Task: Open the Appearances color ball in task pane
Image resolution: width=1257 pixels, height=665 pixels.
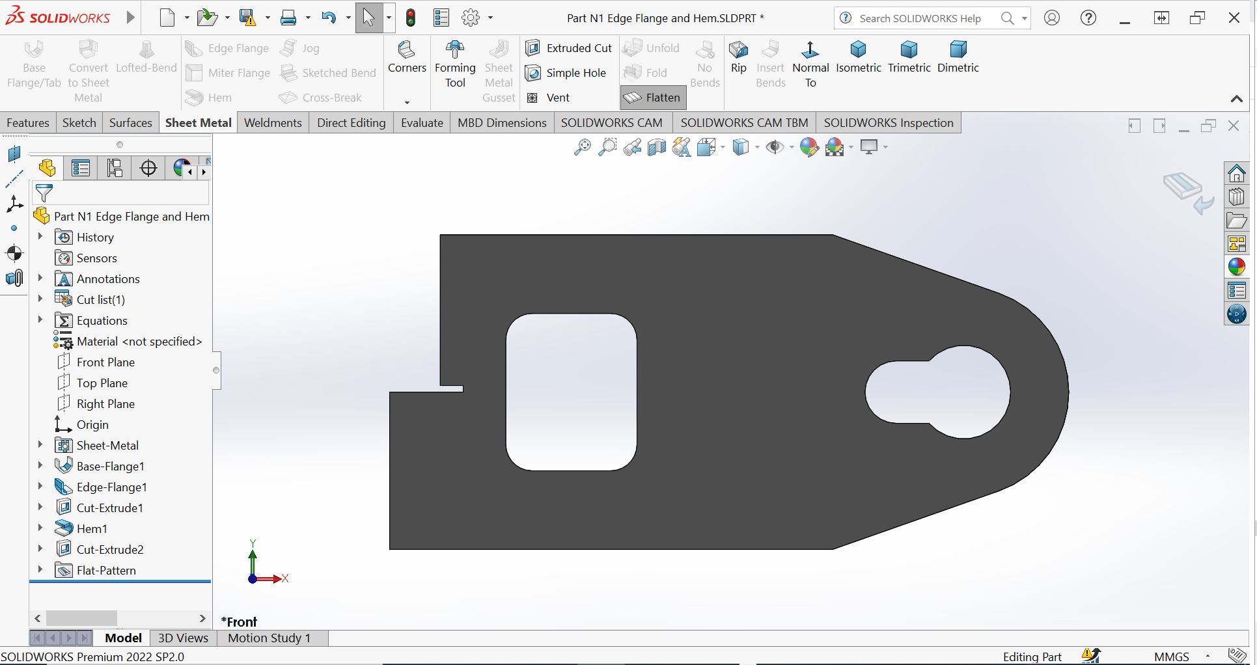Action: click(x=1236, y=267)
